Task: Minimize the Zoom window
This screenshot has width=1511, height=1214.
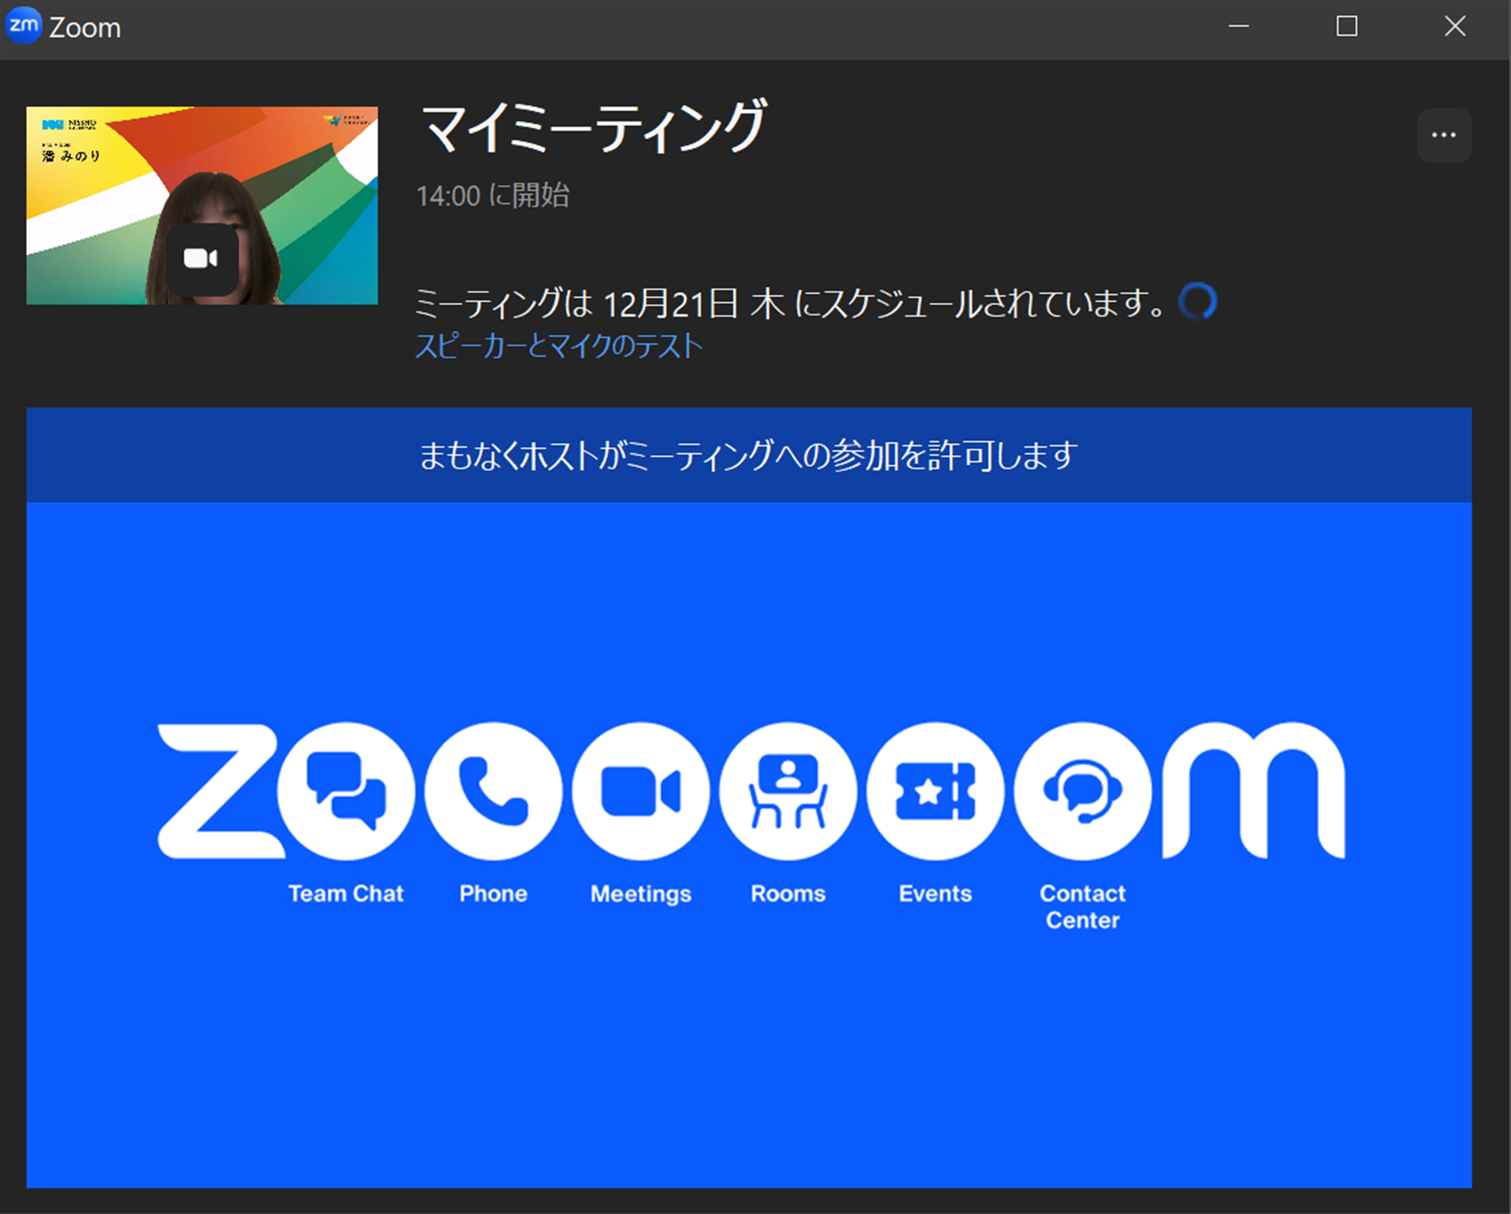Action: click(x=1238, y=27)
